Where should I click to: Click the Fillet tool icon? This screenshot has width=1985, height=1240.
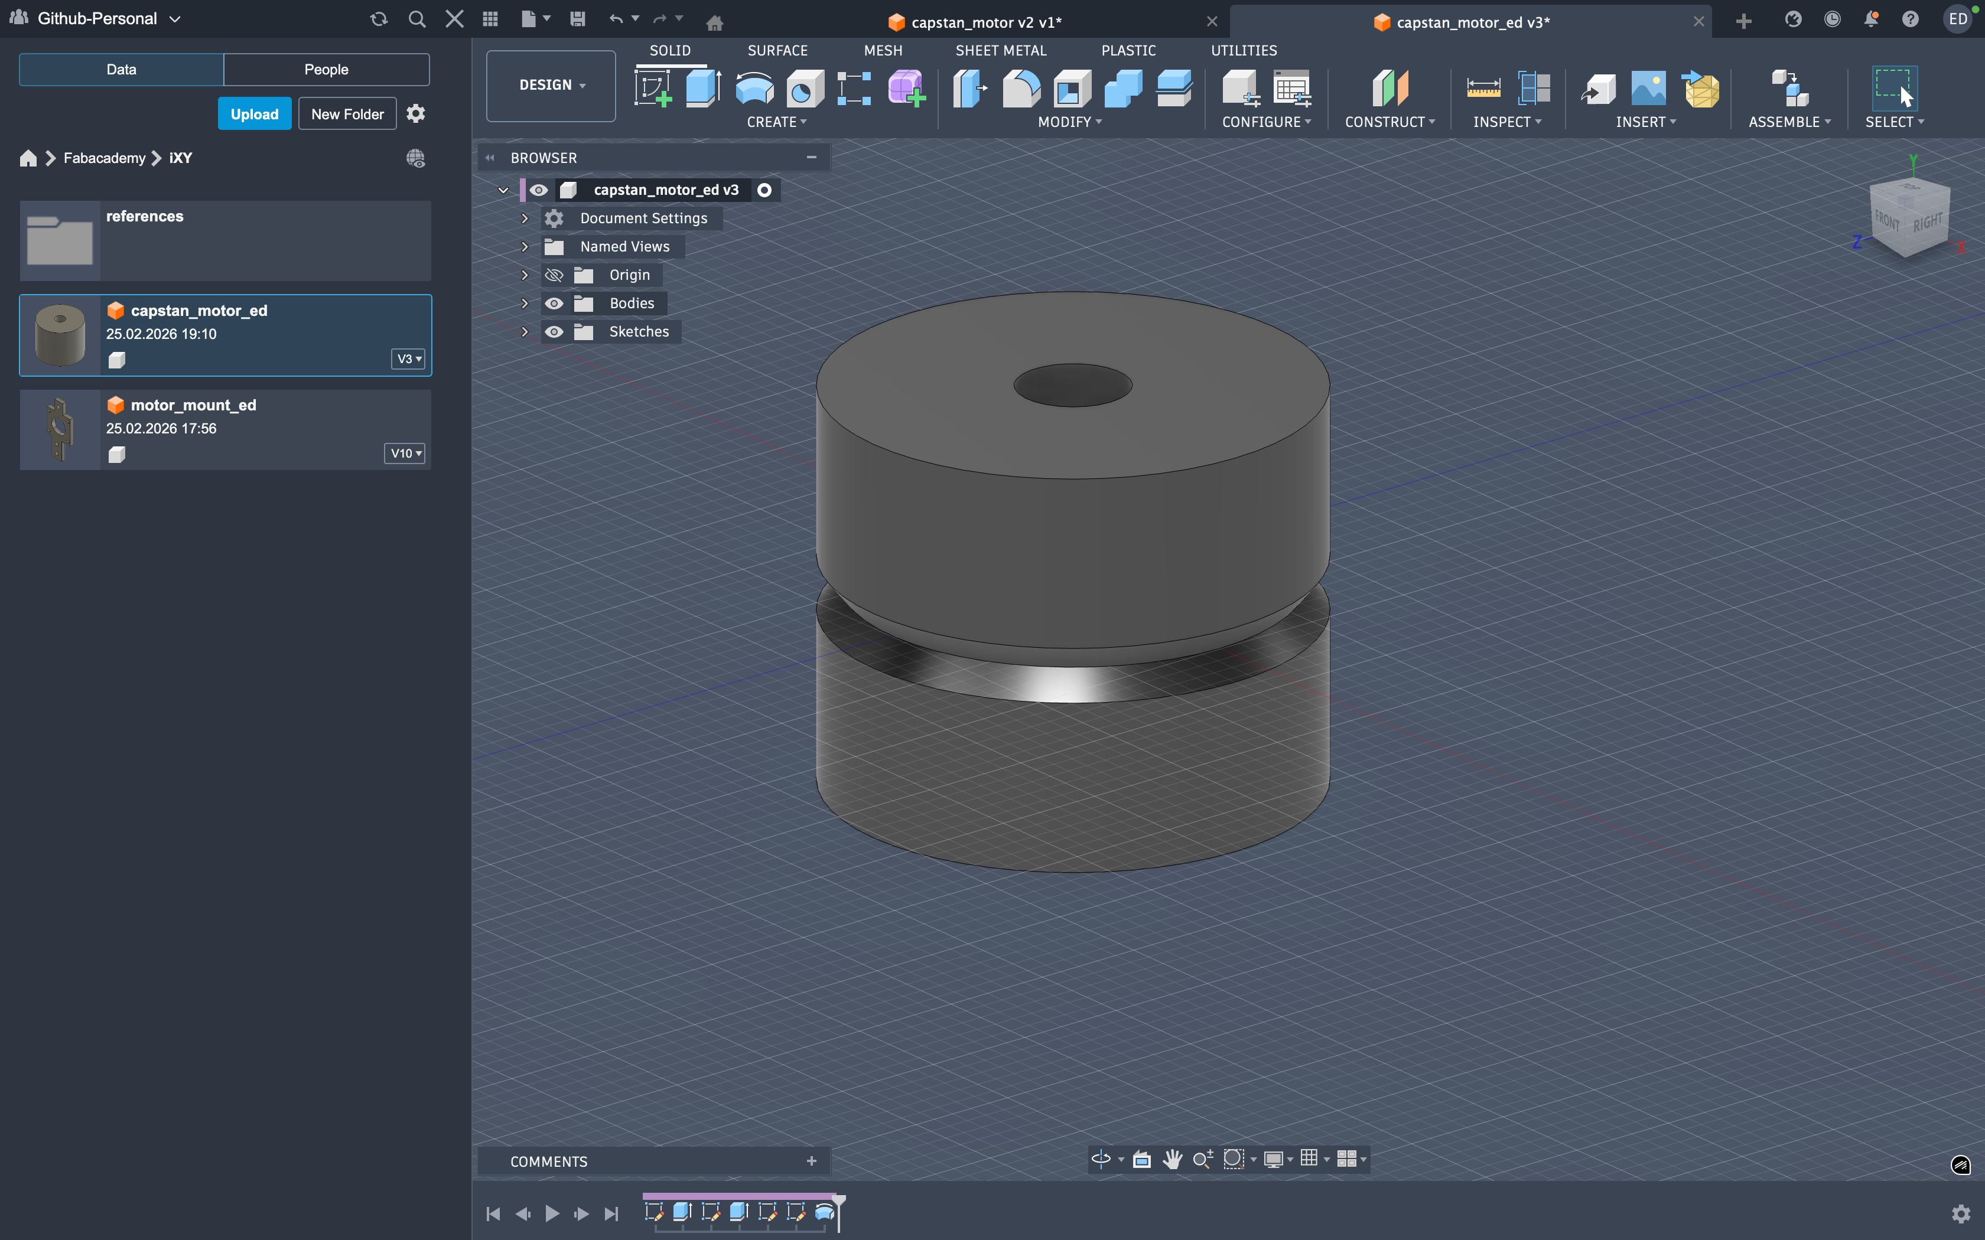[1021, 88]
